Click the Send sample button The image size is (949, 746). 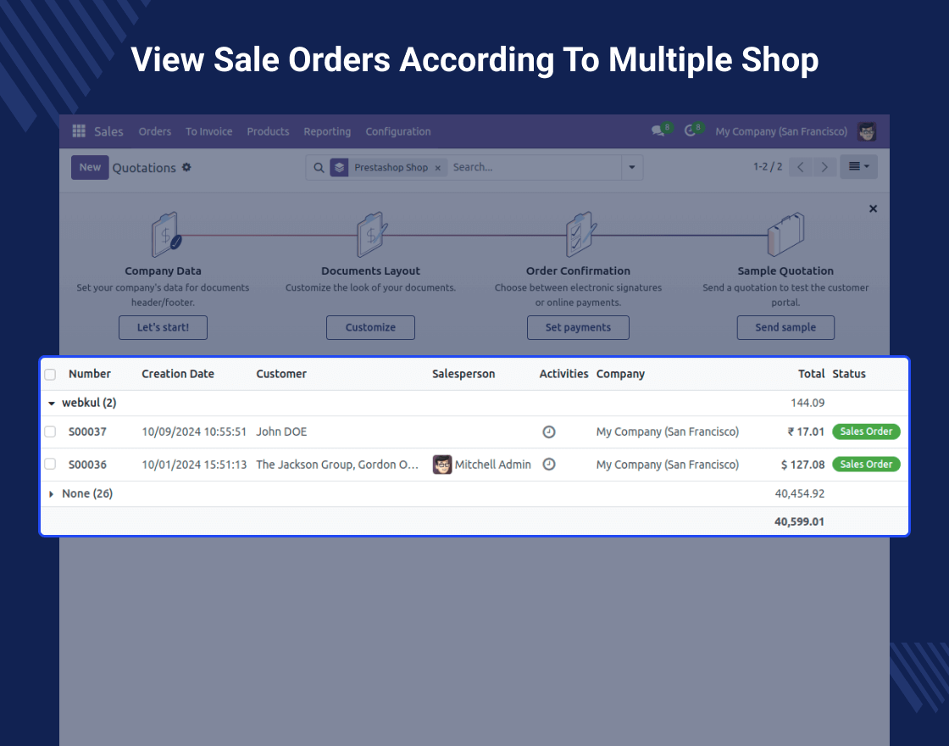coord(785,327)
